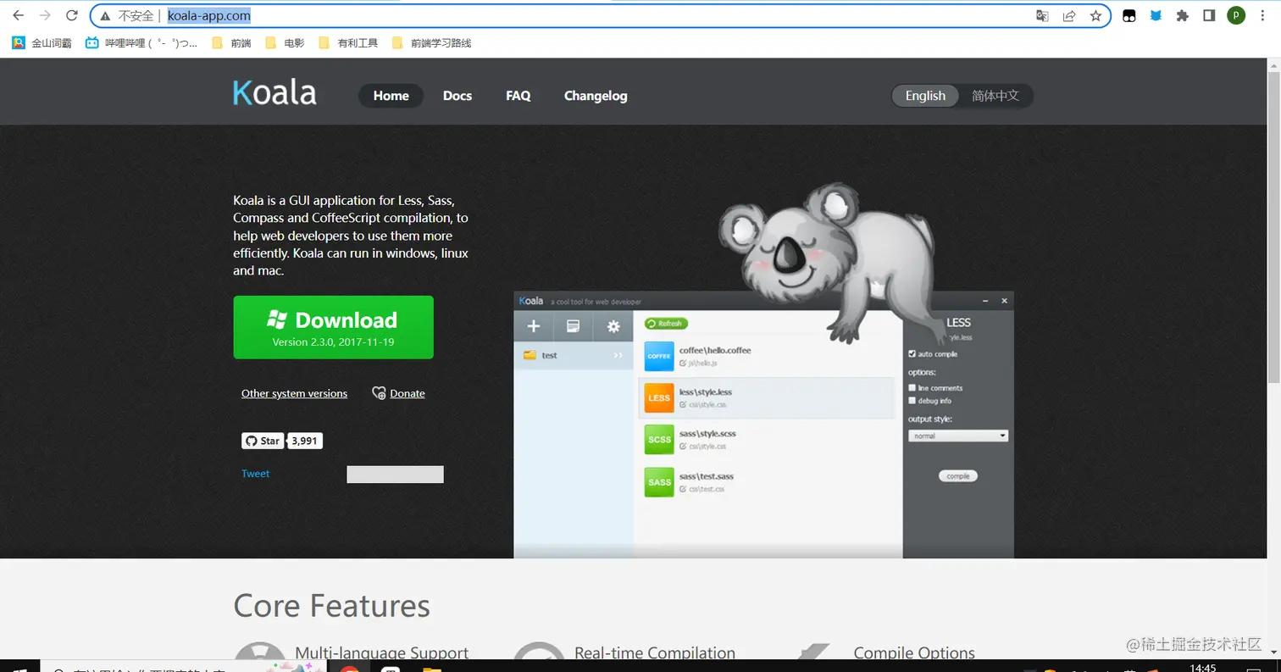Open the 有利工具 bookmark folder

pos(348,42)
